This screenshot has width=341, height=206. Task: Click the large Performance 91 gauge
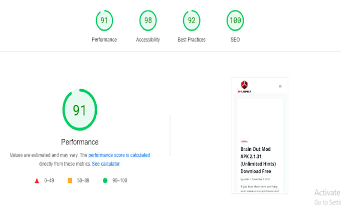click(80, 110)
